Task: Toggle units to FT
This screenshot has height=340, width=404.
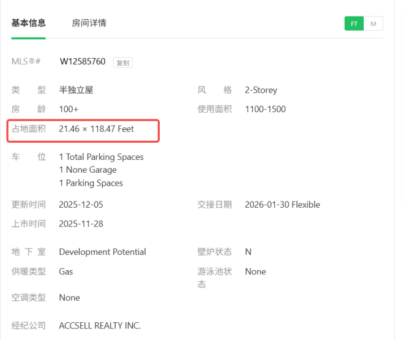Action: (354, 24)
